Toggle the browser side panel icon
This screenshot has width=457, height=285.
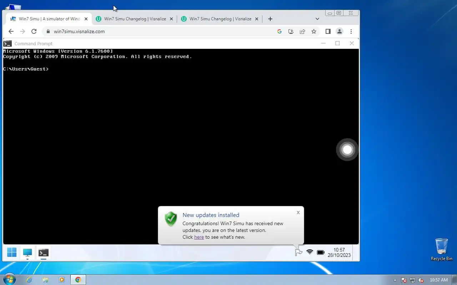[x=328, y=31]
